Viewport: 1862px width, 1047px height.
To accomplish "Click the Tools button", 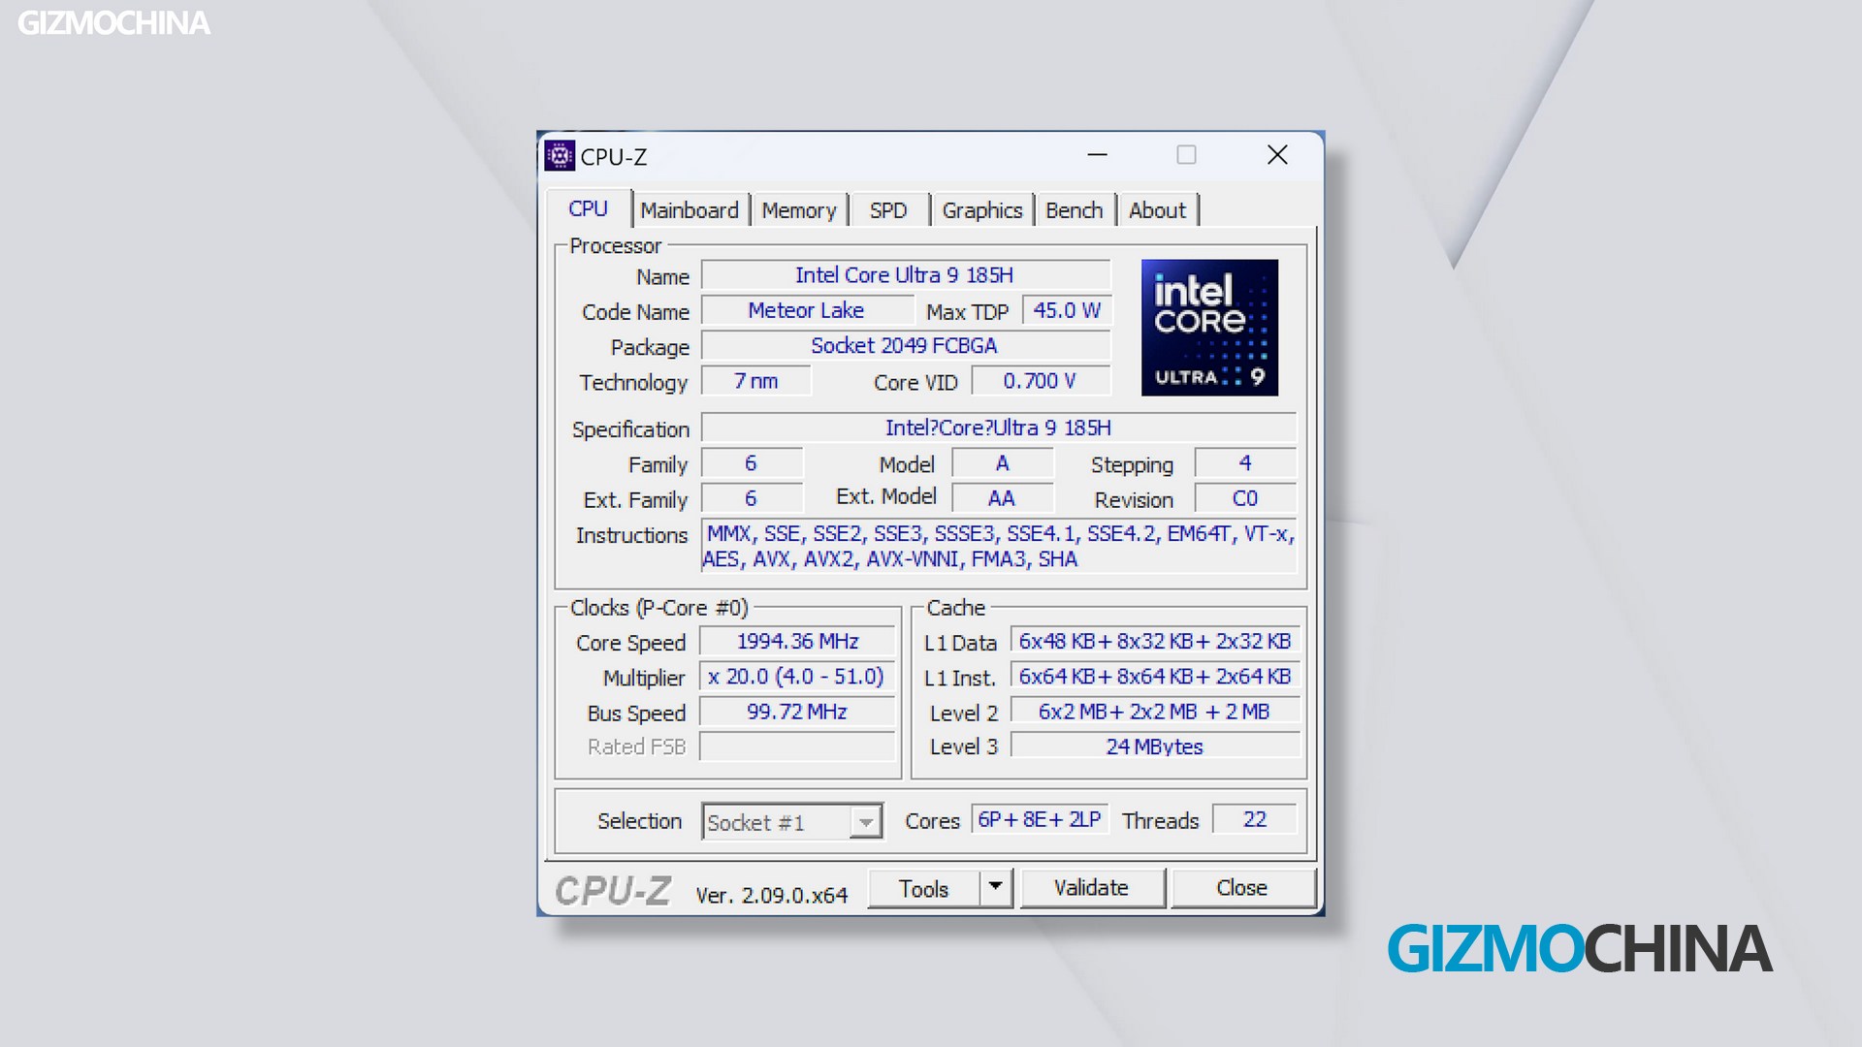I will click(923, 888).
